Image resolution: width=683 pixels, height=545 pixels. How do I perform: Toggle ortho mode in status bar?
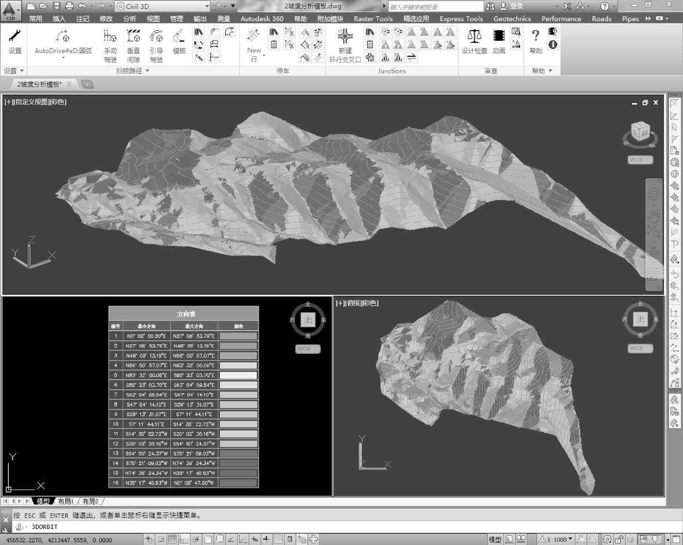click(184, 539)
